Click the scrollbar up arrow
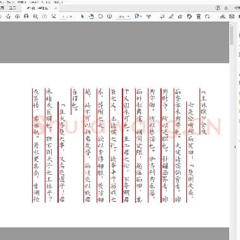This screenshot has width=240, height=240. tap(232, 25)
